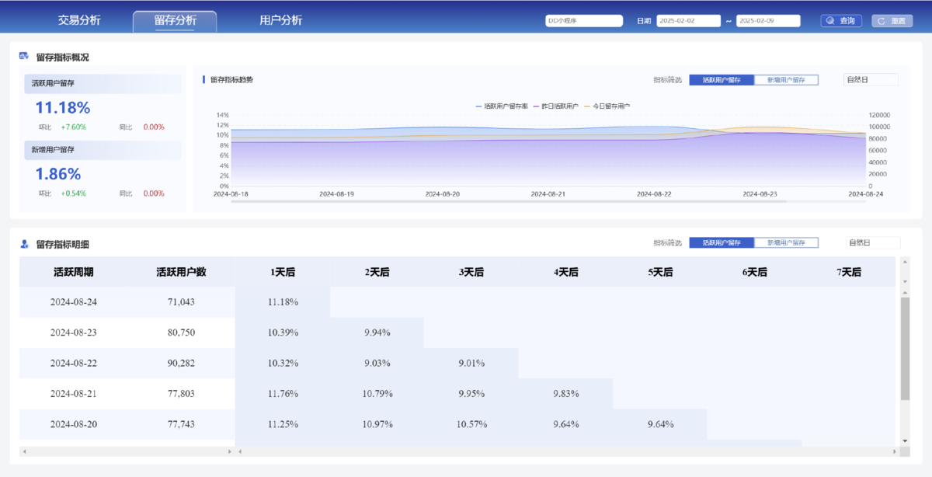
Task: Switch to the 用户分析 tab
Action: click(280, 20)
